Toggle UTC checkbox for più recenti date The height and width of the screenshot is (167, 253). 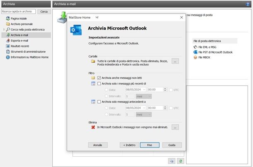(x=171, y=90)
